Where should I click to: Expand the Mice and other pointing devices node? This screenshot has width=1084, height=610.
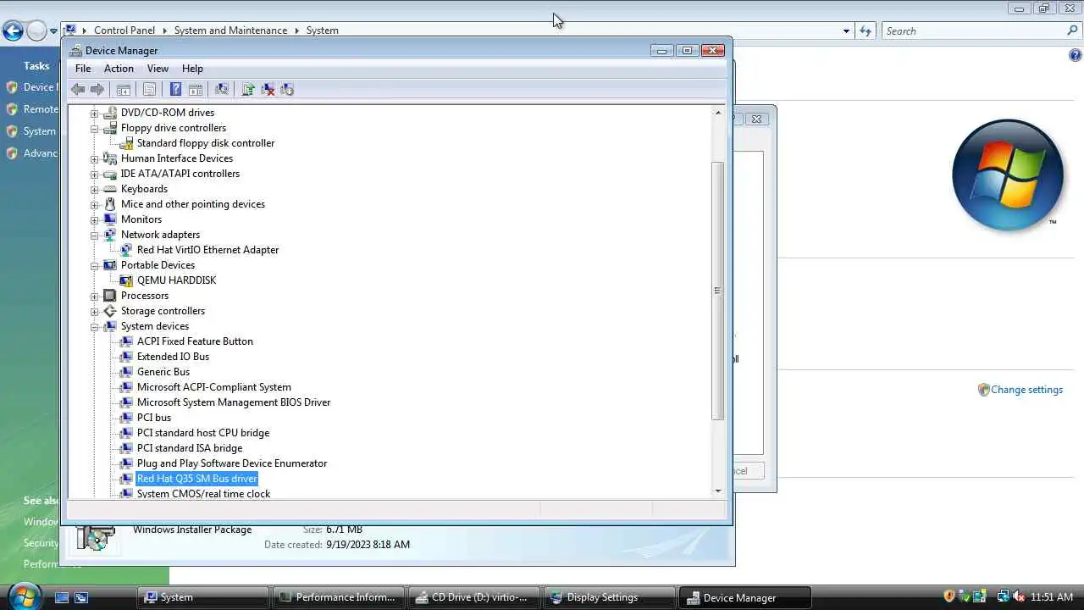click(95, 204)
